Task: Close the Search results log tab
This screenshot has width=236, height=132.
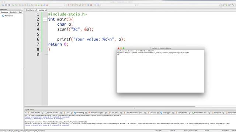Action: [x=61, y=113]
